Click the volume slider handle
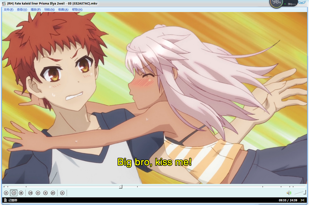This screenshot has width=309, height=205. (305, 192)
